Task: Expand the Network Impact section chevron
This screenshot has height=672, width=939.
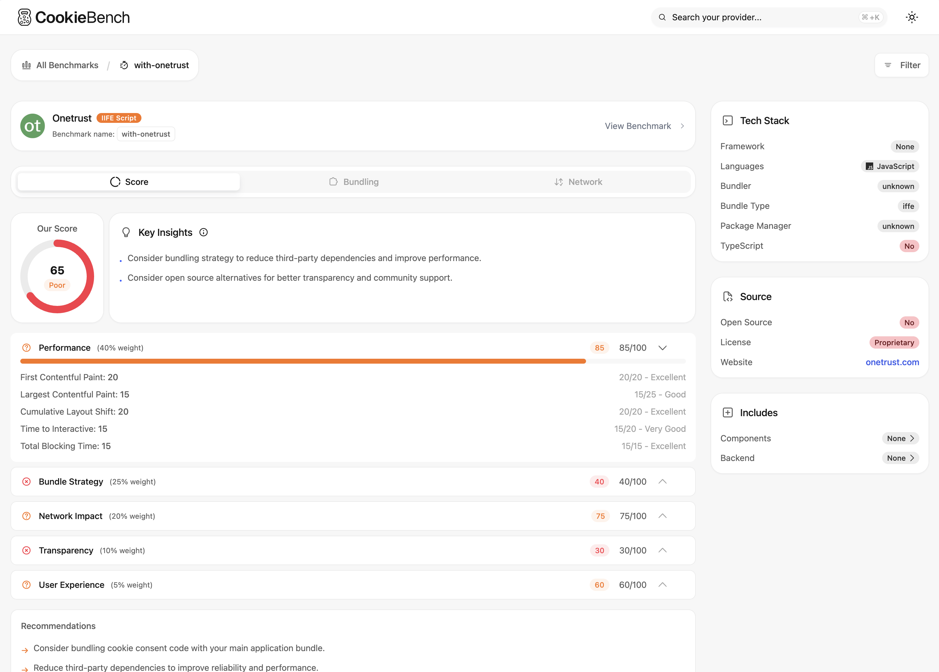Action: coord(662,516)
